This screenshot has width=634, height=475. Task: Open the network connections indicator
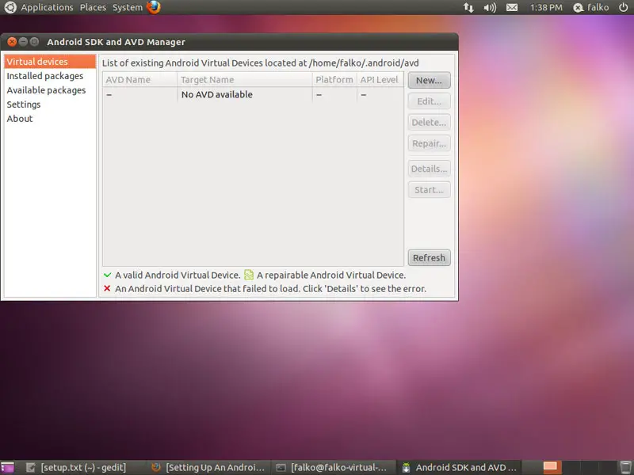[x=468, y=7]
